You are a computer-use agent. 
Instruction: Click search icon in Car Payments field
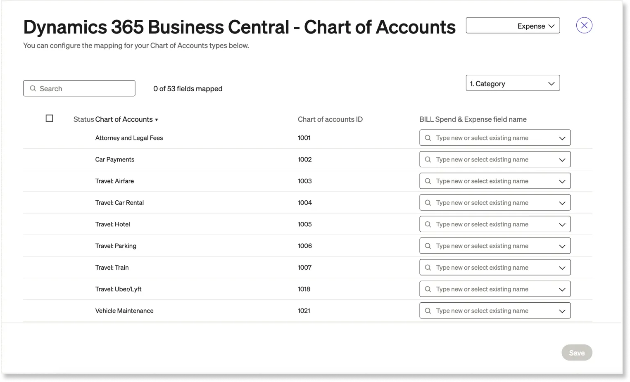428,159
